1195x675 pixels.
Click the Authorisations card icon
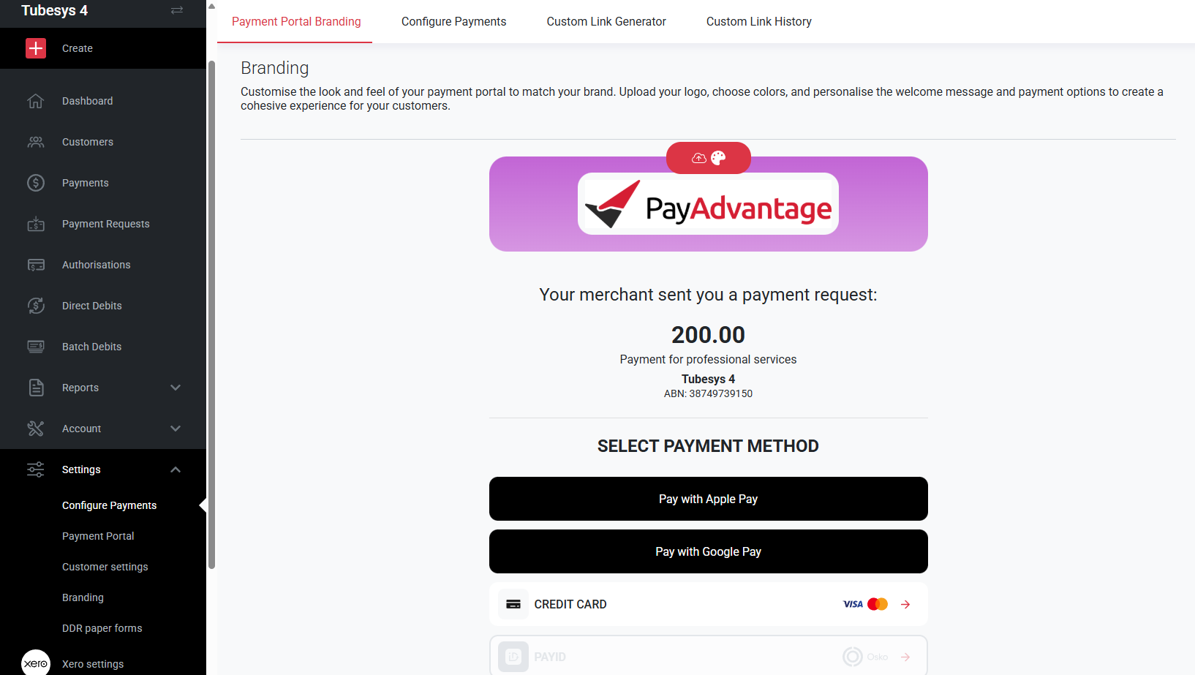click(x=36, y=265)
